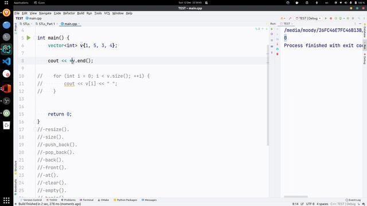Open C++ TEST | Debug context selector
This screenshot has width=367, height=206.
pos(343,204)
